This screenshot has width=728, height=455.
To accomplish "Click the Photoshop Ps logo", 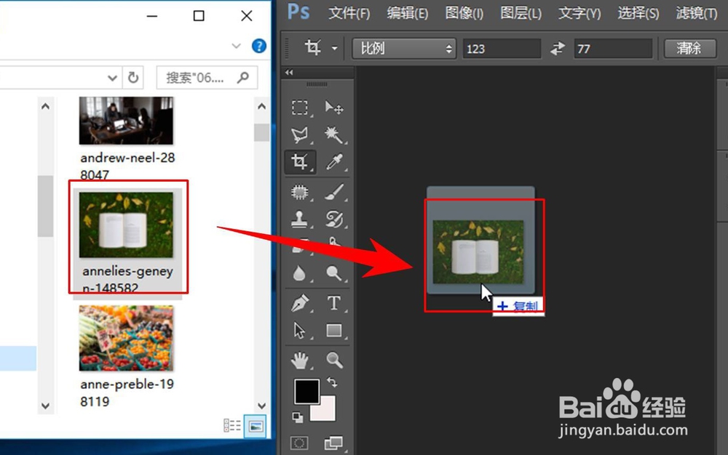I will tap(298, 11).
